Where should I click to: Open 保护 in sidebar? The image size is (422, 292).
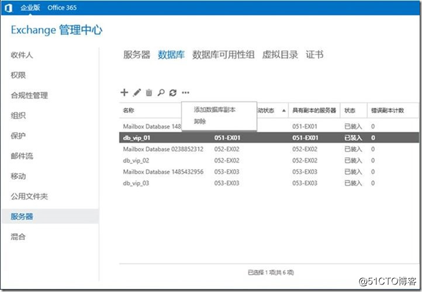tap(18, 136)
